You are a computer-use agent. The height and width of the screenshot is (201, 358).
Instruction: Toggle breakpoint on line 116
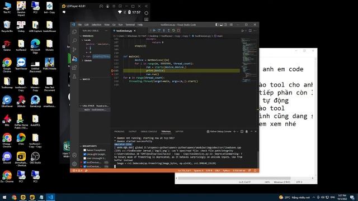click(x=112, y=74)
